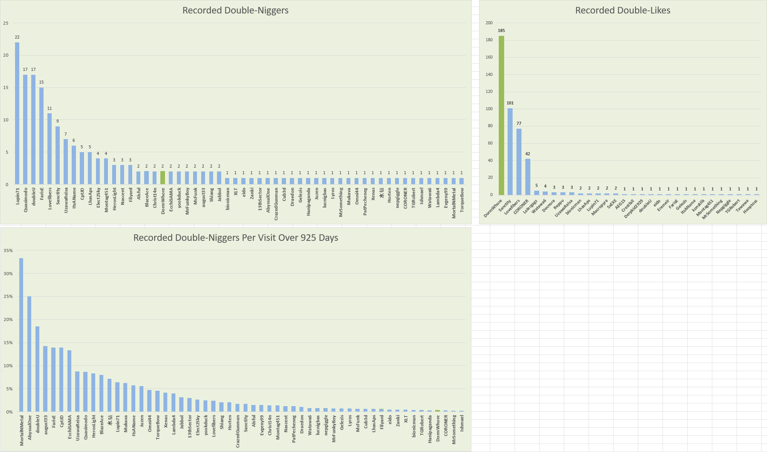This screenshot has width=767, height=452.
Task: Select the AbyssalOne bar reaching 25%
Action: tap(29, 354)
